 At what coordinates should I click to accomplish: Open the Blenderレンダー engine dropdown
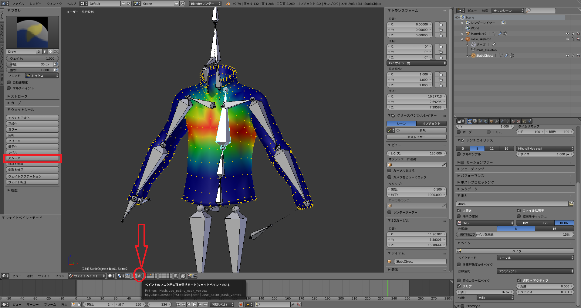point(205,4)
